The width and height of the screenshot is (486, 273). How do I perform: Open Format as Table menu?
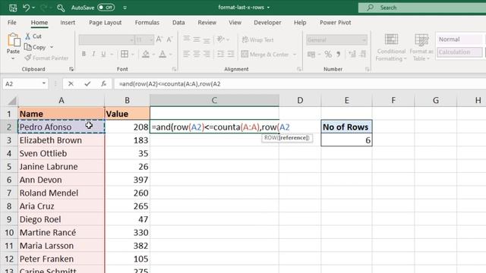tap(421, 47)
